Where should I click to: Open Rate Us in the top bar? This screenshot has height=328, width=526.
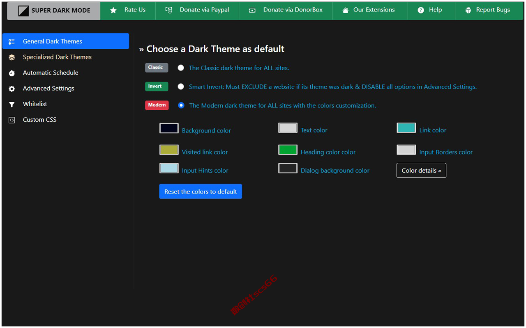(128, 10)
